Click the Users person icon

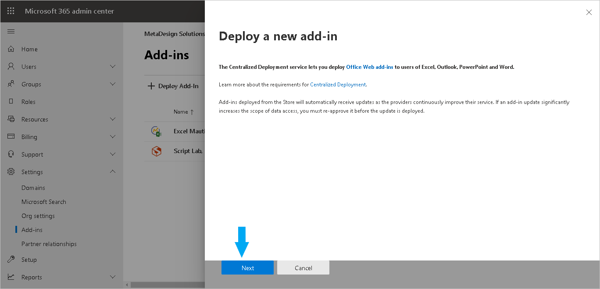[x=11, y=67]
